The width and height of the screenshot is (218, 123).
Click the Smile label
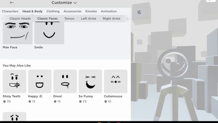point(38,47)
